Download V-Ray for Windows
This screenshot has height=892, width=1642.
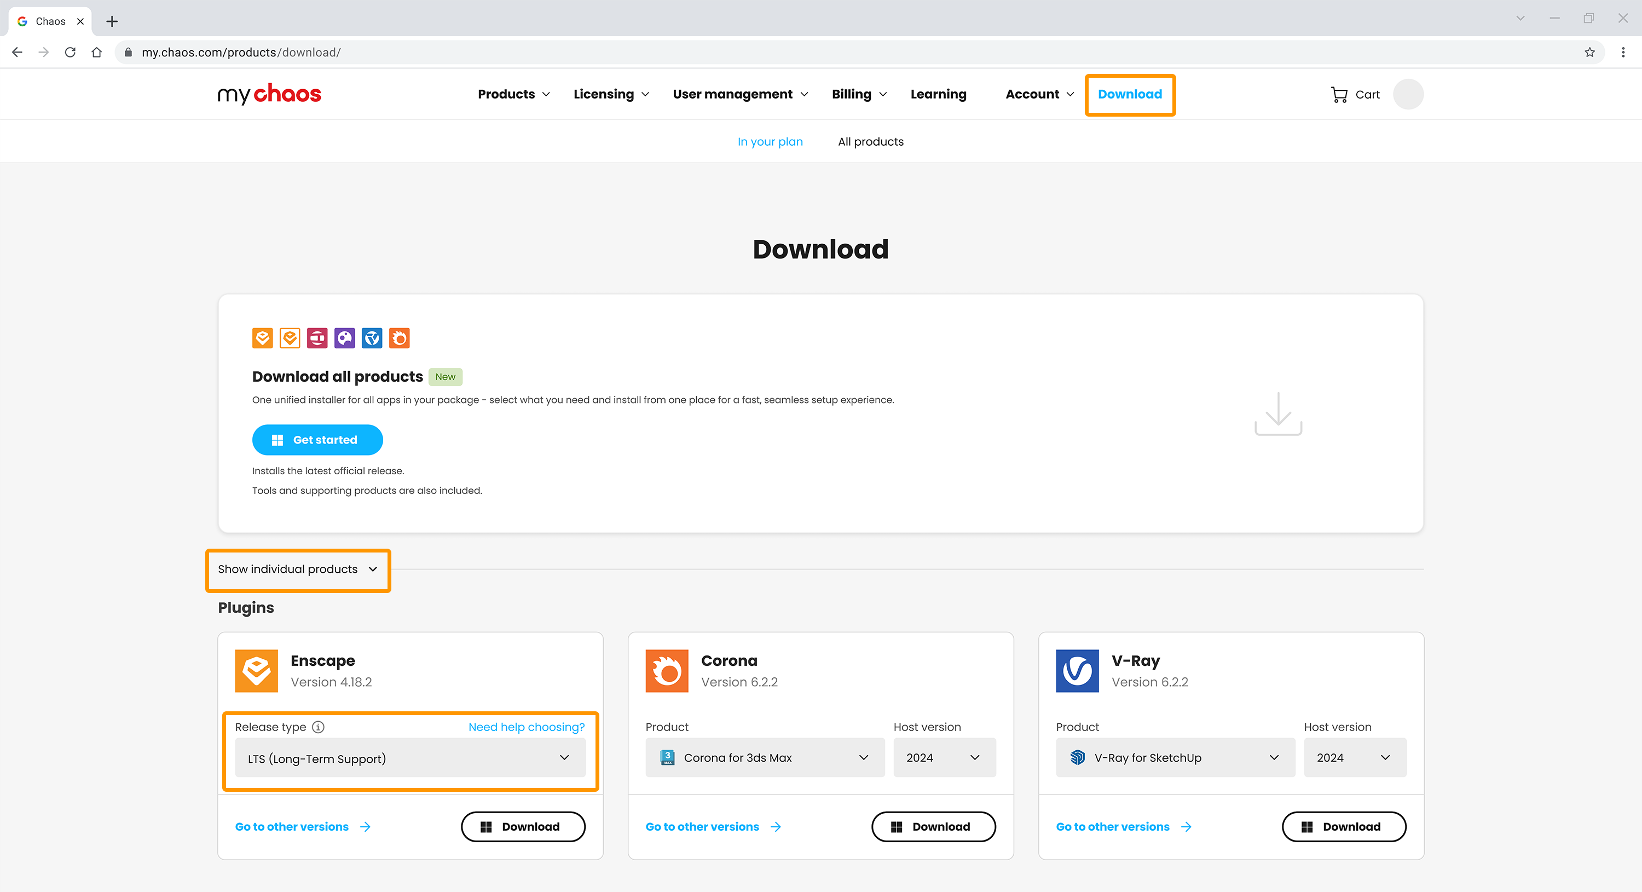(1344, 827)
